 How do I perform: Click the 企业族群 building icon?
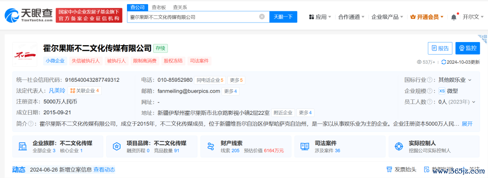click(x=23, y=146)
